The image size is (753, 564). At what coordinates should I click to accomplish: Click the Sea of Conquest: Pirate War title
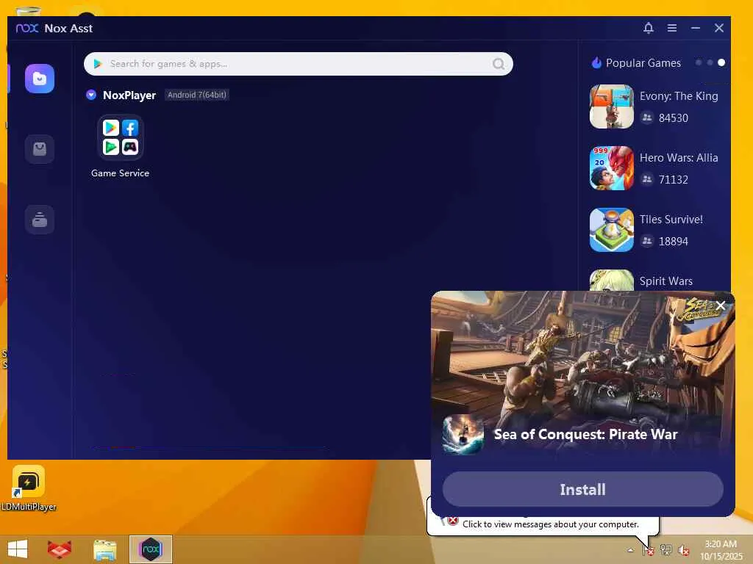(x=585, y=434)
